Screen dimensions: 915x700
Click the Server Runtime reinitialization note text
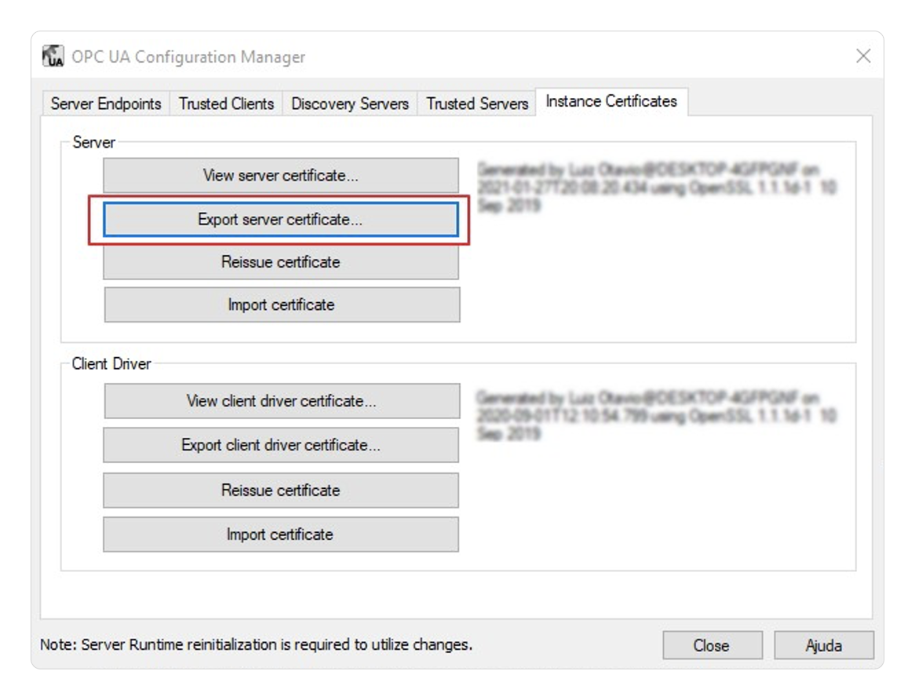(x=256, y=644)
